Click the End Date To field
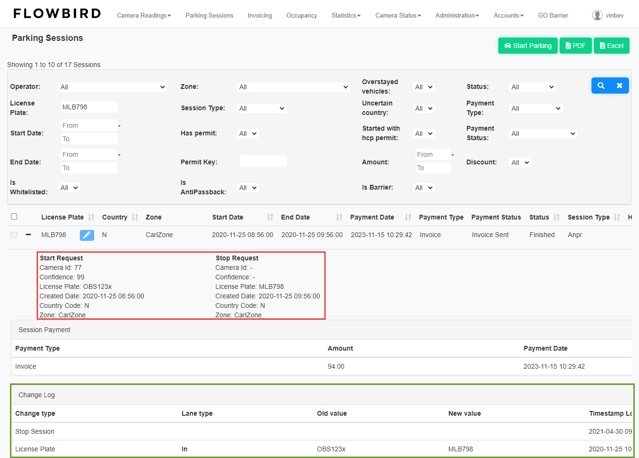The image size is (639, 458). [x=89, y=168]
